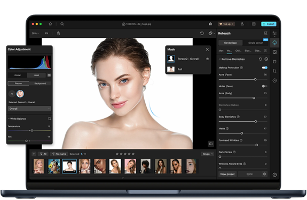
Task: Click the Fit zoom button
Action: (x=46, y=34)
